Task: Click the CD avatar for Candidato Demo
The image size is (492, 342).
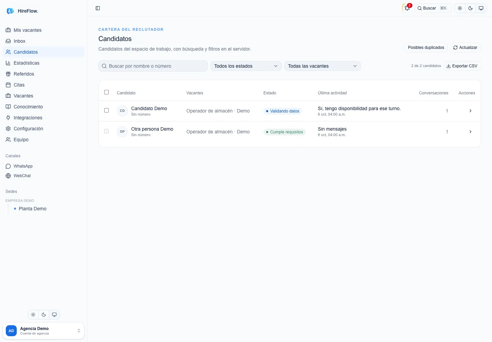Action: click(122, 111)
